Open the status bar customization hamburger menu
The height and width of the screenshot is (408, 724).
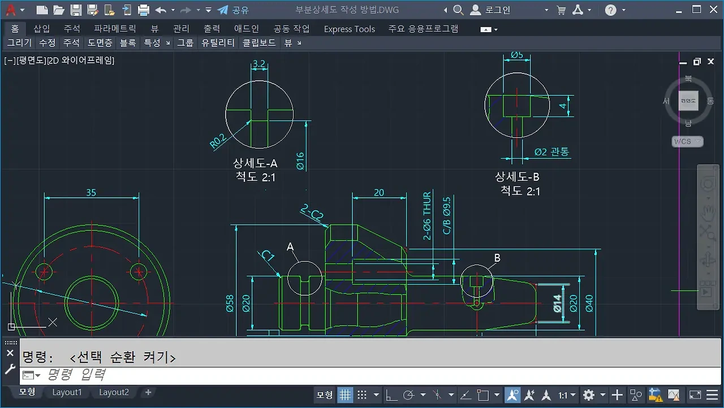point(713,395)
